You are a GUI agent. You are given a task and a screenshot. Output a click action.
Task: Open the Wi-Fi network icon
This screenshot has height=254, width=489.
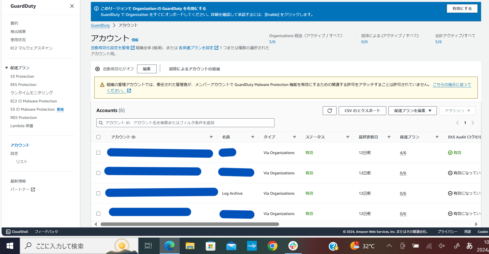(429, 246)
